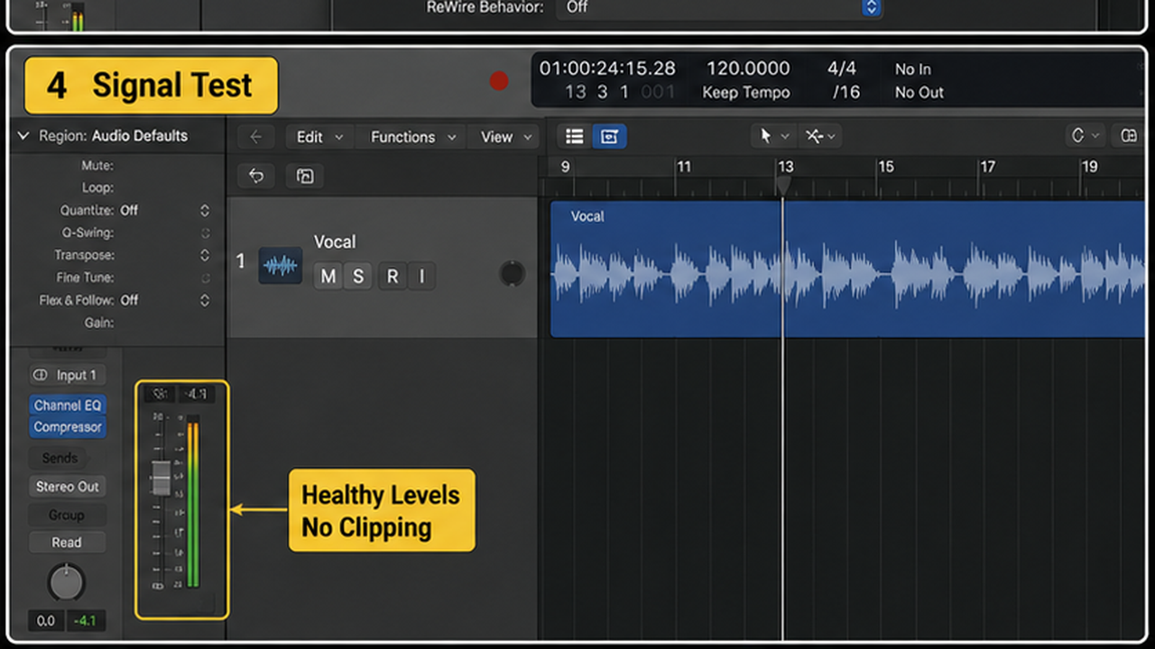Click the stereo link icon on Input 1
Image resolution: width=1155 pixels, height=649 pixels.
[x=40, y=375]
